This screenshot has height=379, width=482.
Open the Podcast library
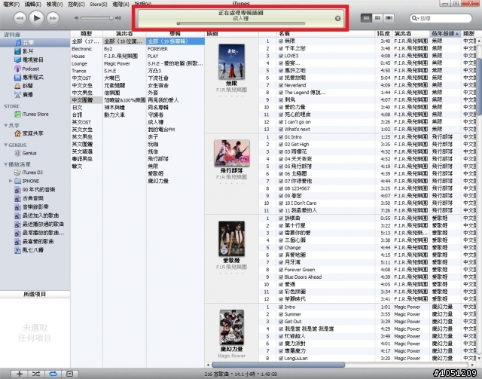pyautogui.click(x=27, y=69)
